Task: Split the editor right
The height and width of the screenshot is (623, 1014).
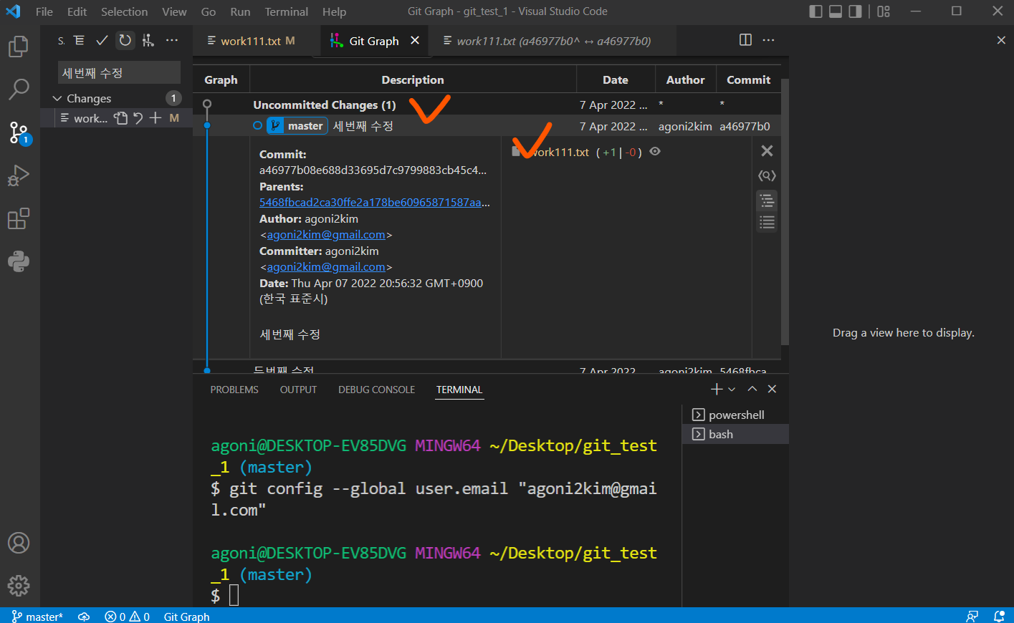Action: point(745,40)
